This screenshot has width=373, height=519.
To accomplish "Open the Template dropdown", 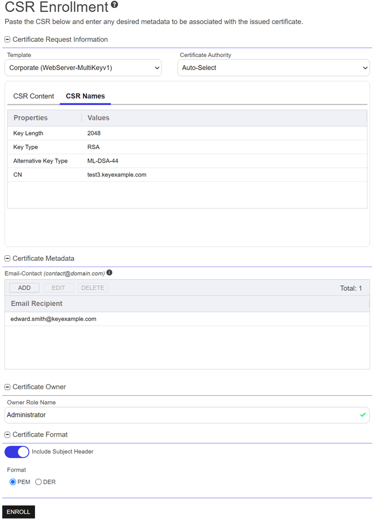I will pyautogui.click(x=83, y=68).
